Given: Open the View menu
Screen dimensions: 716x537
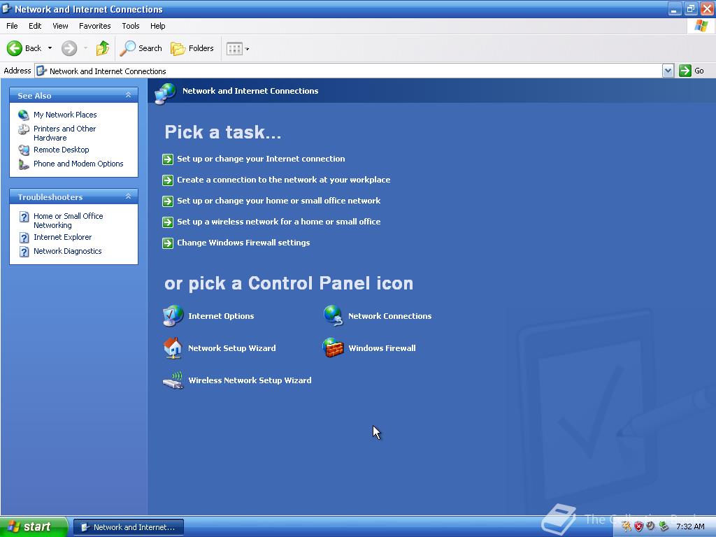Looking at the screenshot, I should (60, 26).
